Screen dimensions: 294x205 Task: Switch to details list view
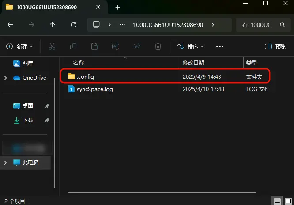coord(277,201)
